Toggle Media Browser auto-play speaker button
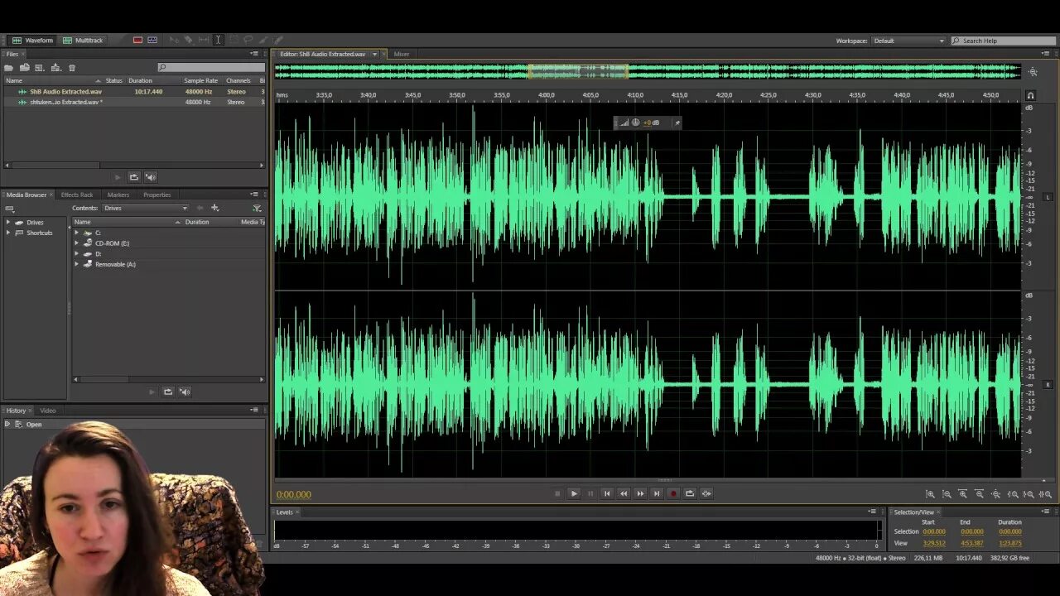This screenshot has width=1060, height=596. pos(185,392)
